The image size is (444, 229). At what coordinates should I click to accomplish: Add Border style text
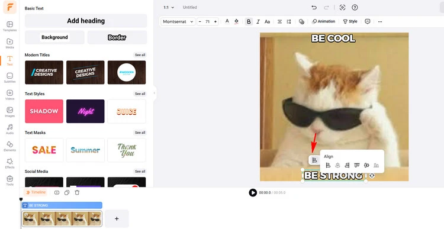pos(117,37)
